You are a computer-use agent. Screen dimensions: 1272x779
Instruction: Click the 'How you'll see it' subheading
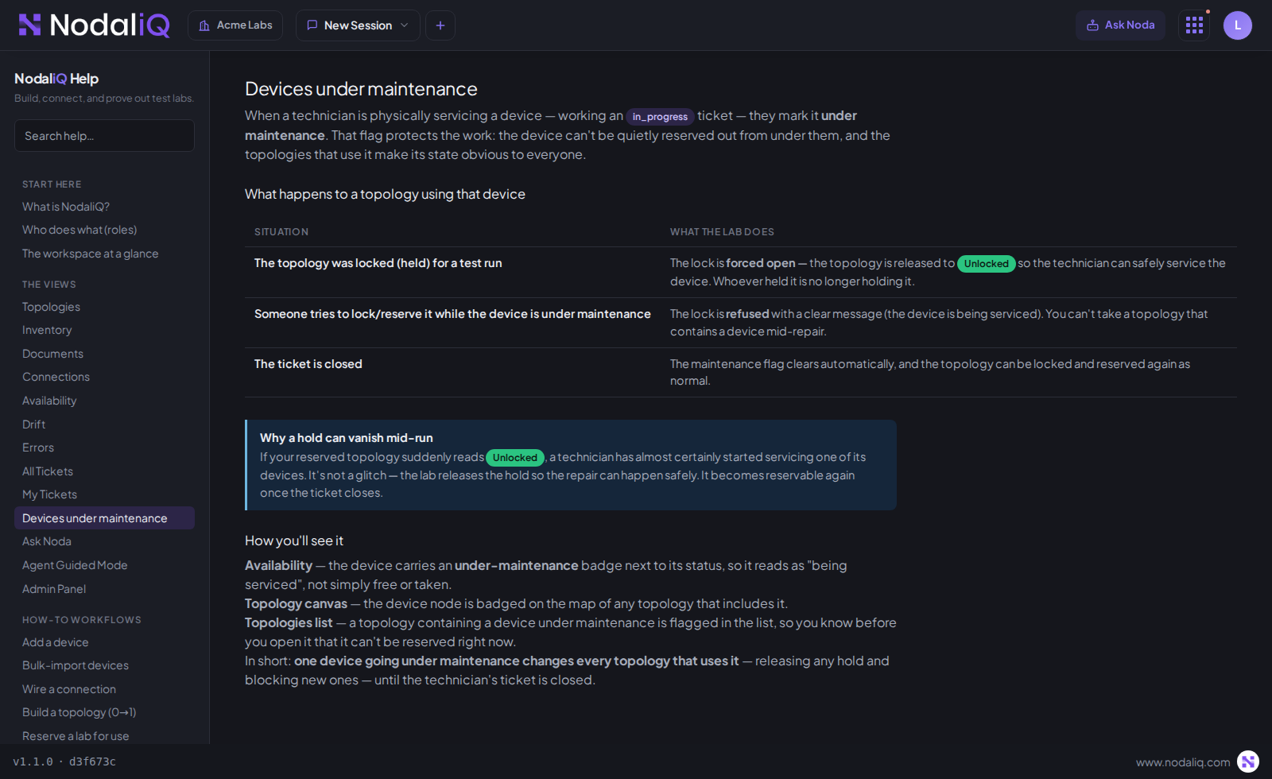(x=294, y=541)
